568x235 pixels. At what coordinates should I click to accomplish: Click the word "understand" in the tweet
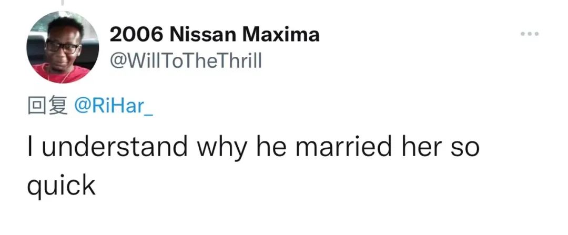point(117,147)
